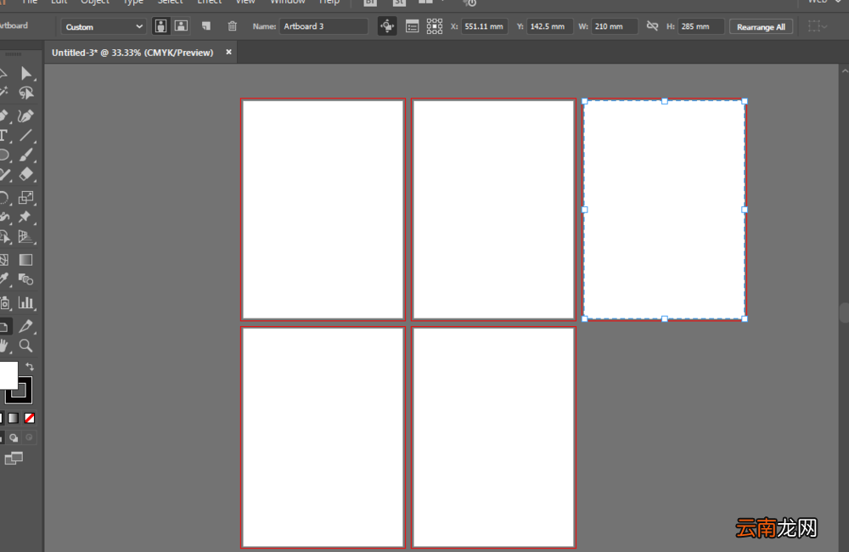Select the Hand tool

pyautogui.click(x=4, y=346)
